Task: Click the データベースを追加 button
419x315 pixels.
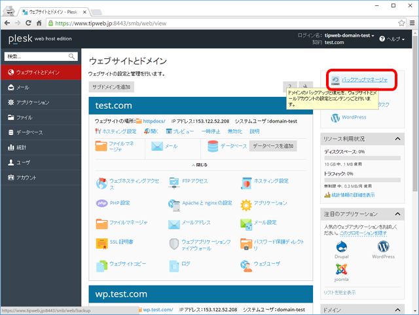Action: 273,146
